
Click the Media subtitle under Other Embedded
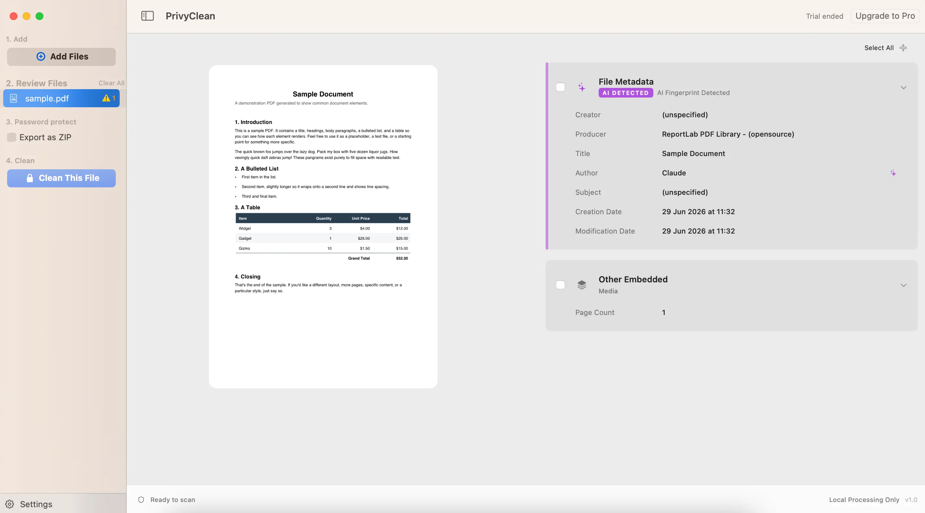608,291
